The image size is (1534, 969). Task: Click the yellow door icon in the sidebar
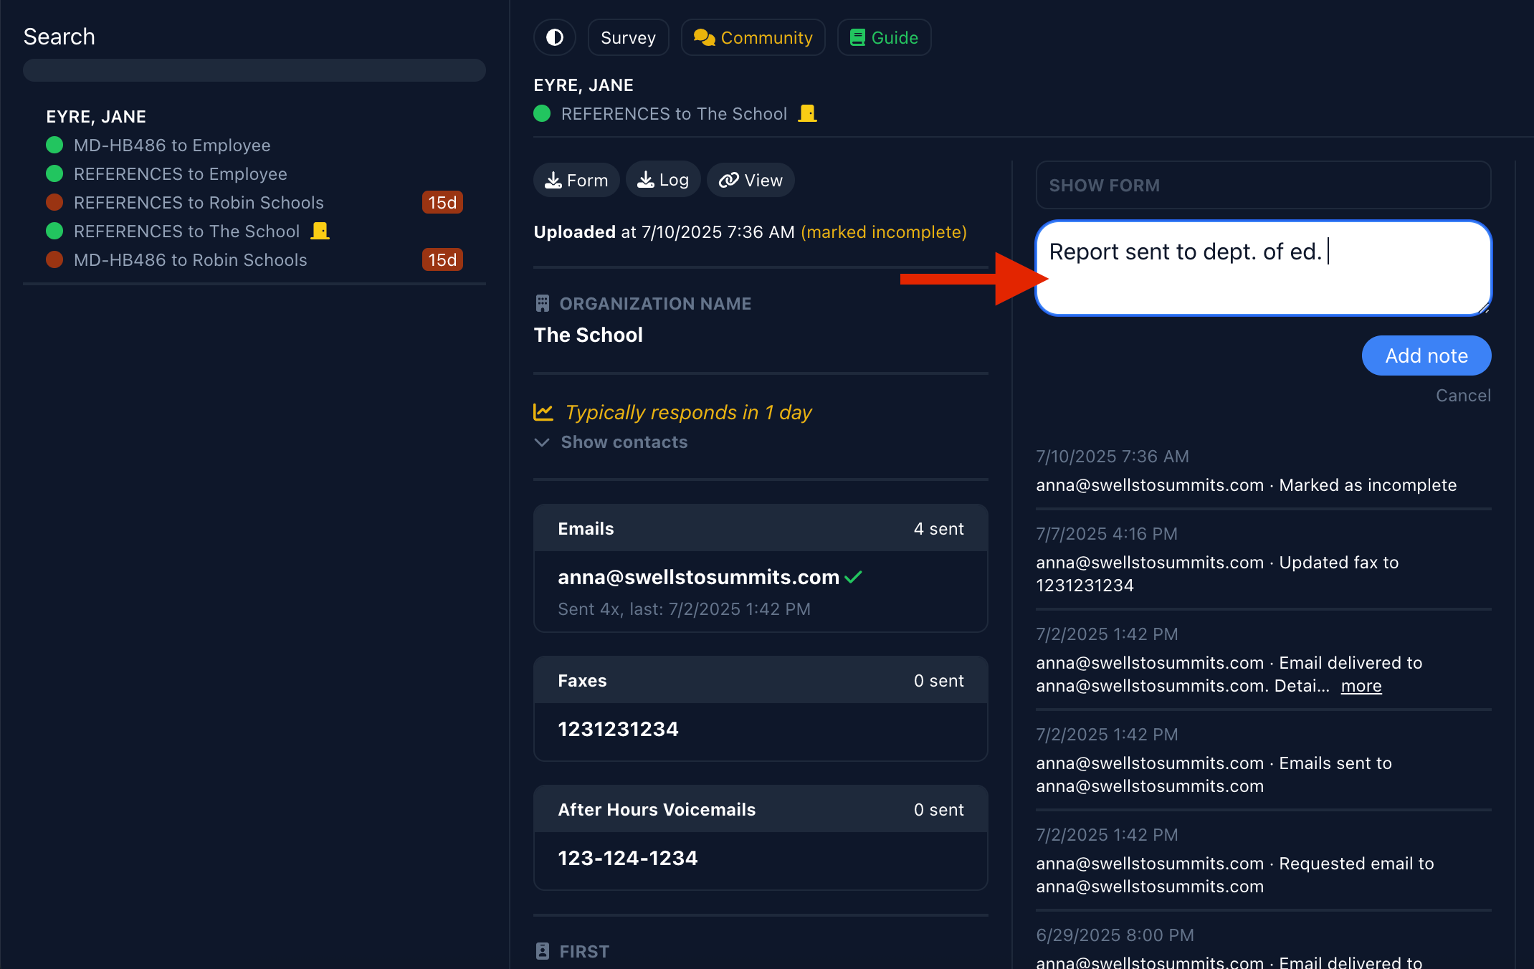(320, 231)
